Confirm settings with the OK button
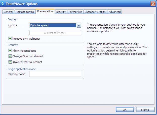 (125, 110)
